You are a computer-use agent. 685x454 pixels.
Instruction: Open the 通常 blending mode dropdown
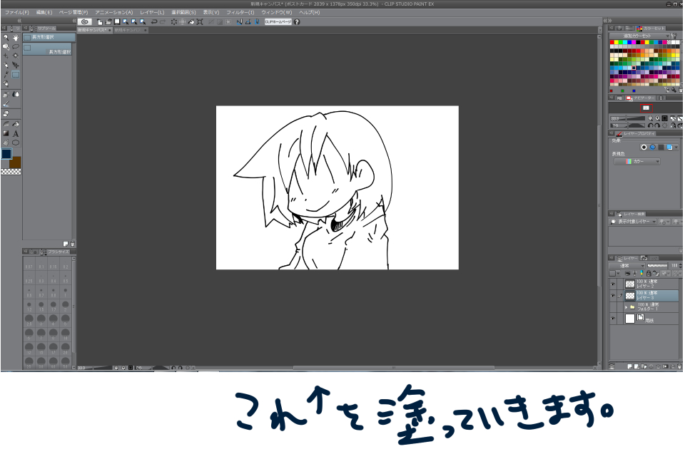click(627, 265)
